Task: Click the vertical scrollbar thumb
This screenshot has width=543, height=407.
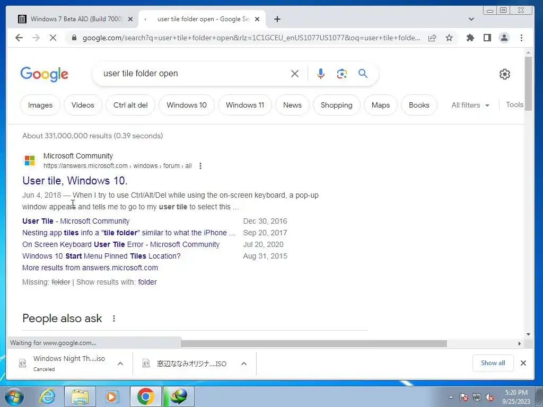Action: [x=528, y=84]
